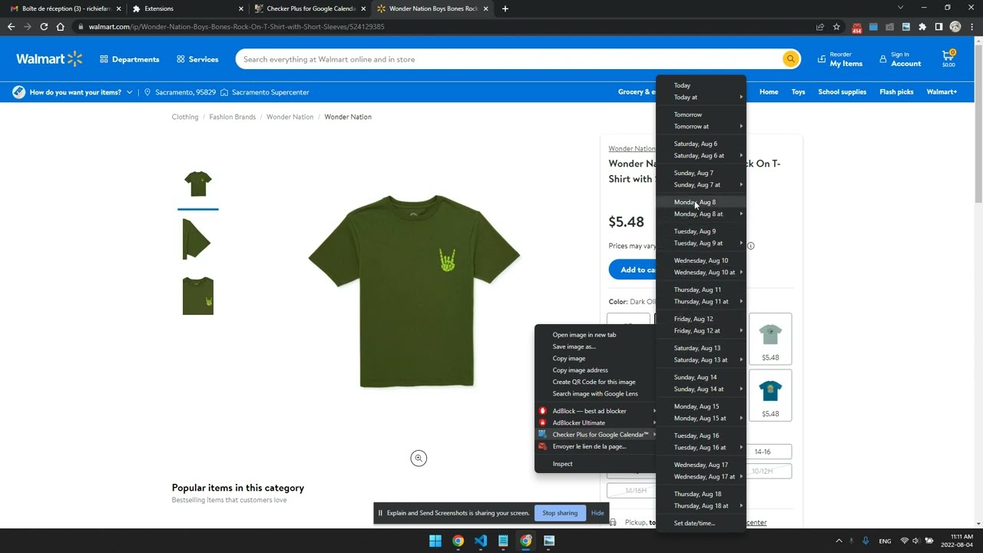Choose Inspect from the context menu
The width and height of the screenshot is (983, 553).
[562, 464]
